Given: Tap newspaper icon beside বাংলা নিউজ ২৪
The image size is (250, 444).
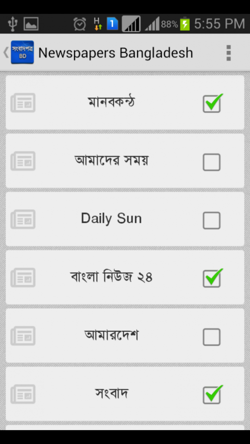Looking at the screenshot, I should (x=23, y=277).
